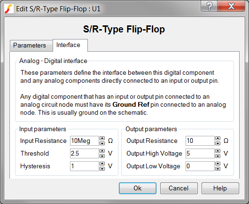
Task: Click the Hysteresis input field
Action: pos(85,166)
